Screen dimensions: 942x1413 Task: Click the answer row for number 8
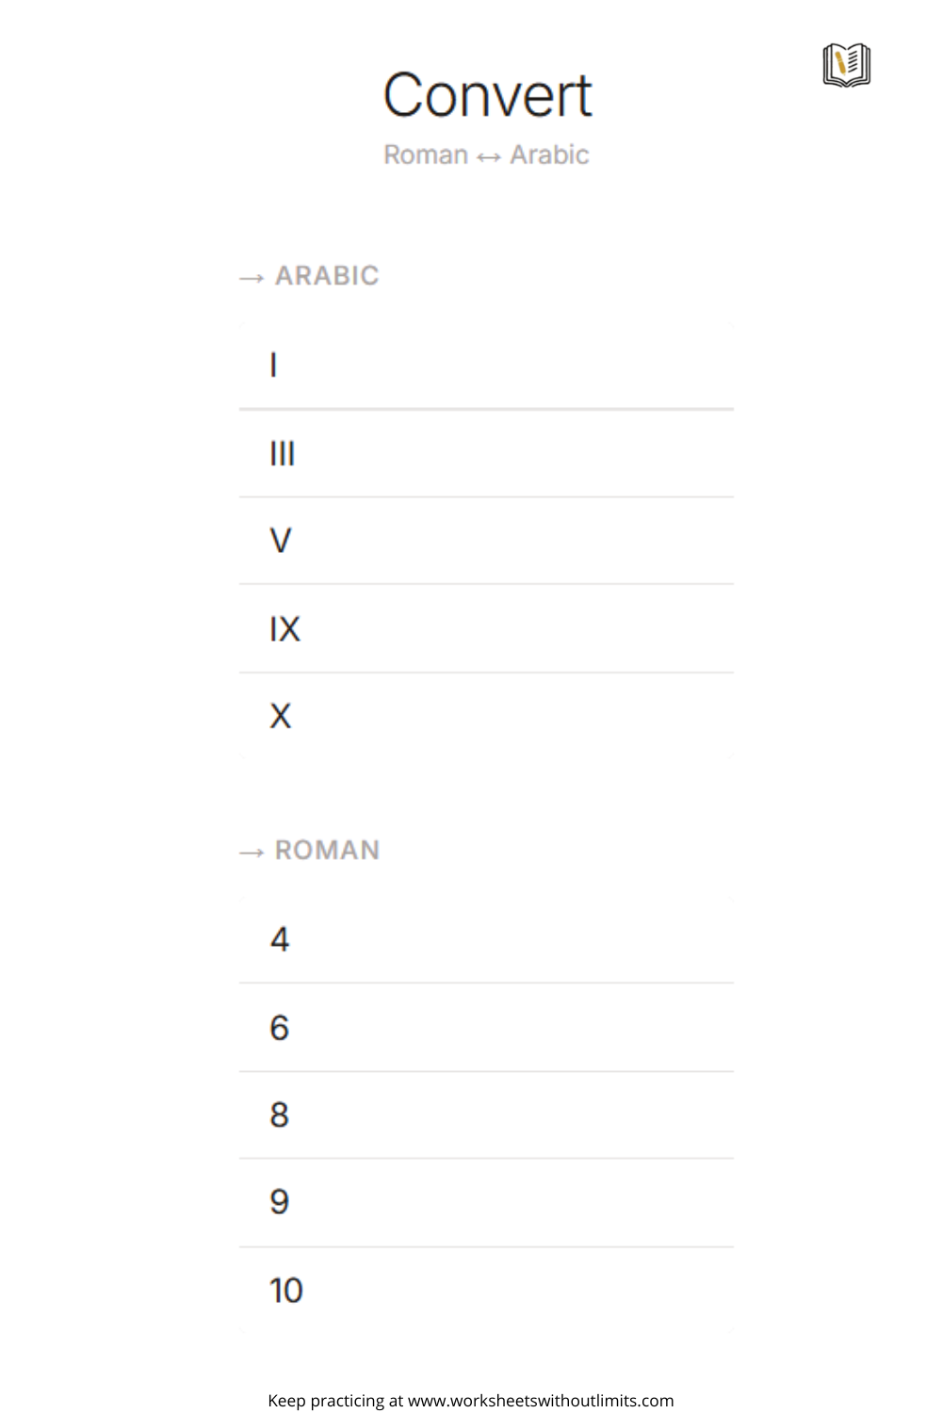486,1115
